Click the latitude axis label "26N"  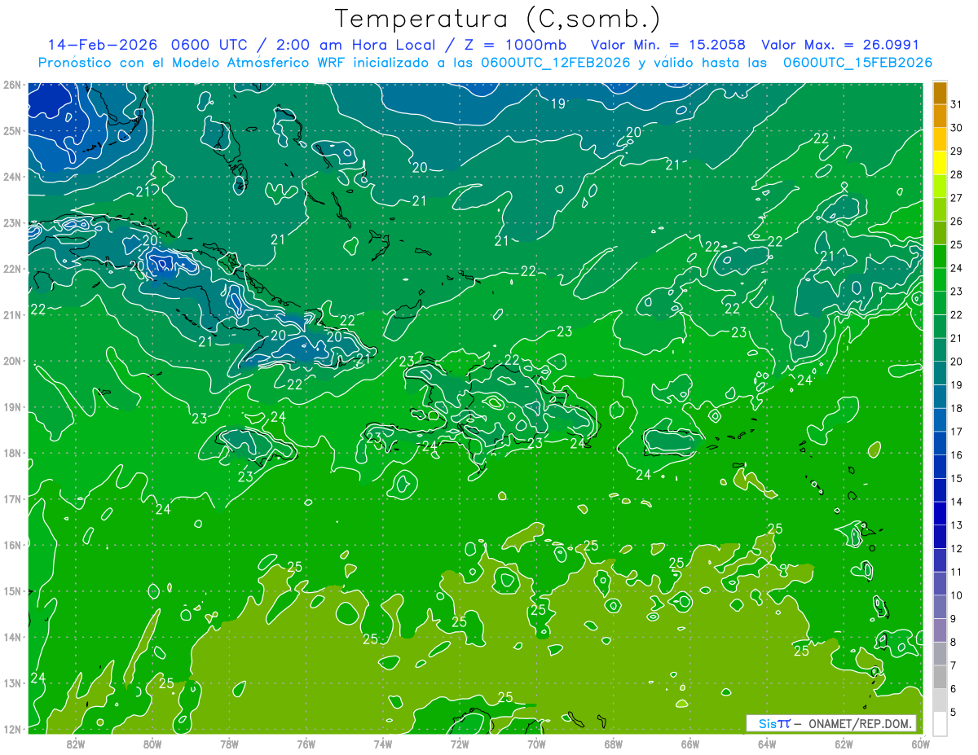(x=11, y=85)
